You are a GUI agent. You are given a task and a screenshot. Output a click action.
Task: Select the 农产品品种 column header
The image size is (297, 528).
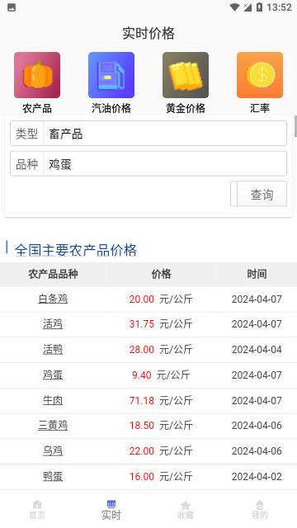(53, 274)
